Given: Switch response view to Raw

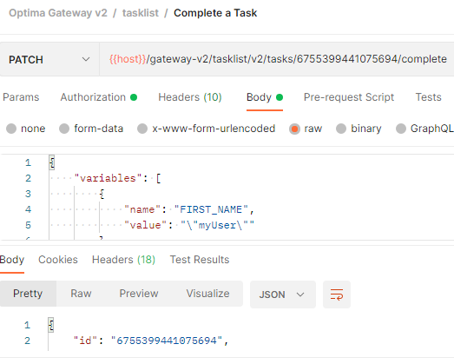Looking at the screenshot, I should tap(81, 294).
